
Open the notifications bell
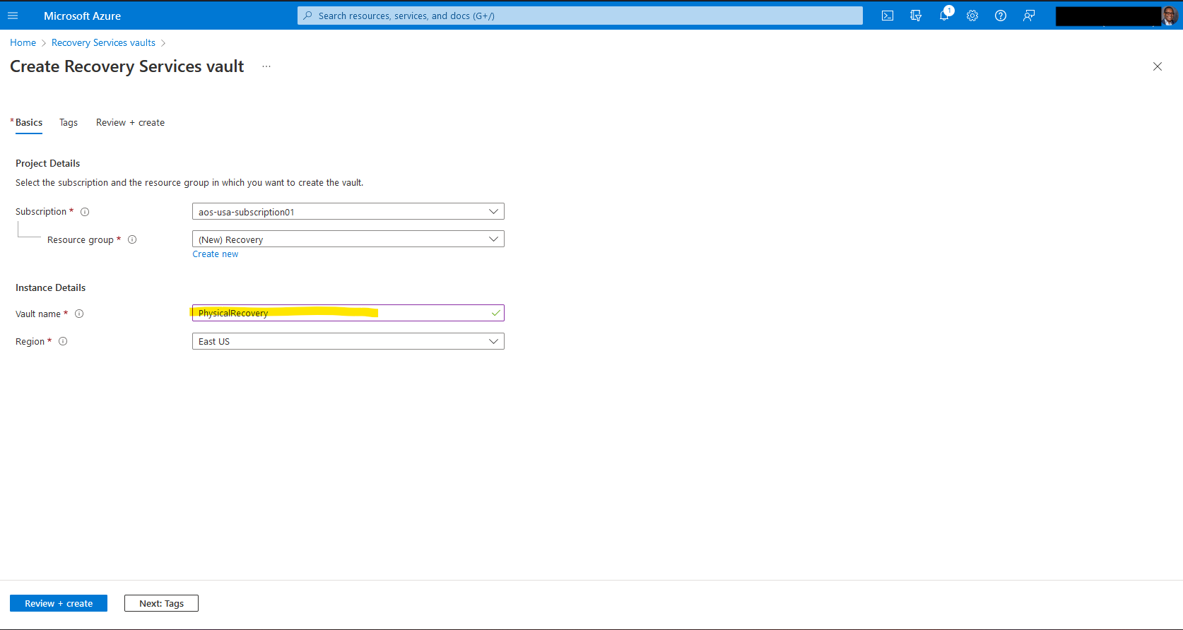tap(944, 16)
